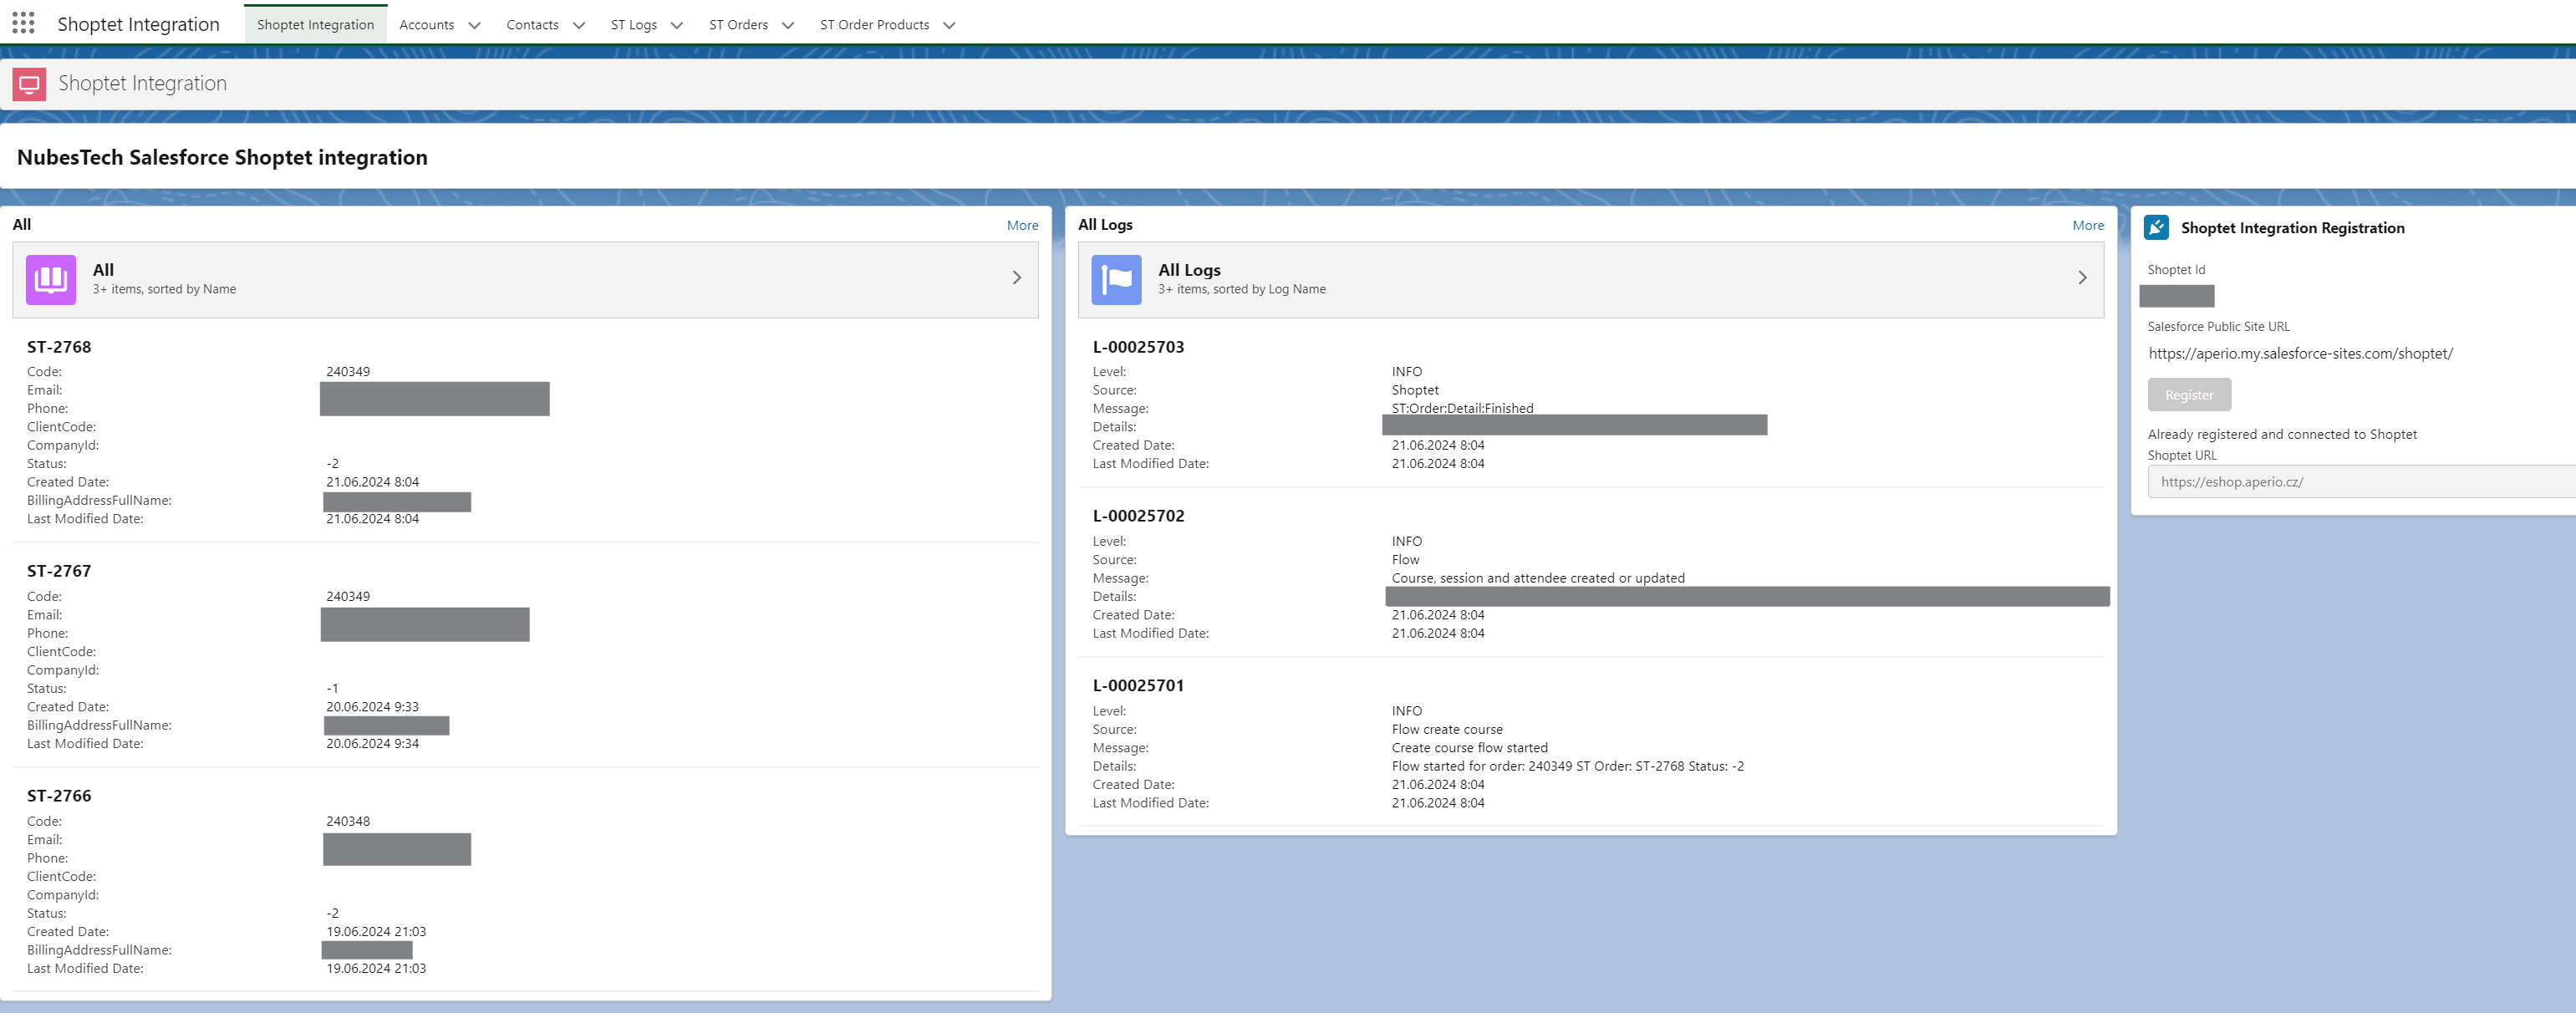Click the All Logs list view title
The image size is (2576, 1013).
(x=1189, y=270)
